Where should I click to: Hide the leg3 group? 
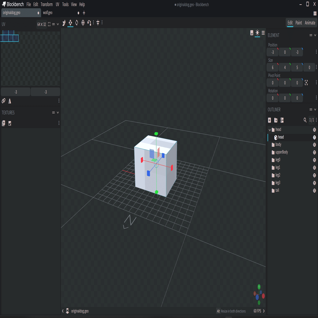pos(314,183)
